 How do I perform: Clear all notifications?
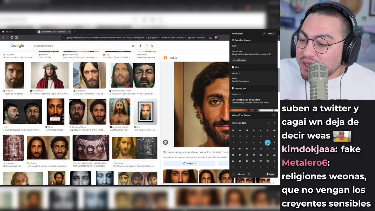[271, 33]
